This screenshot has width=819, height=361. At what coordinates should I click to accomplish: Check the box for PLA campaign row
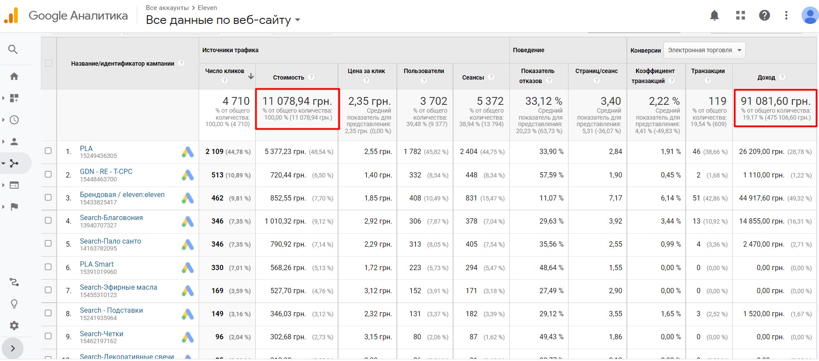(x=48, y=151)
